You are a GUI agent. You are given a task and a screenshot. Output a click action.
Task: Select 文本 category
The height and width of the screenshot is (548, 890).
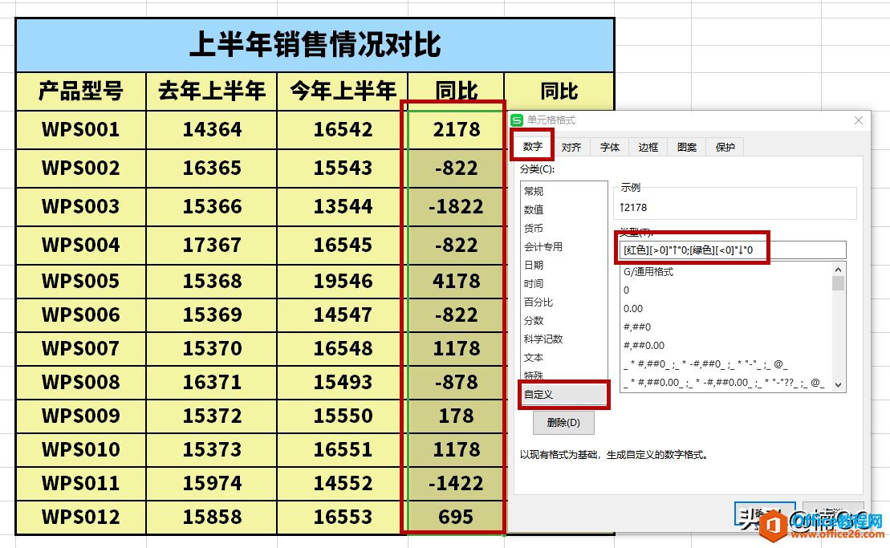click(563, 357)
